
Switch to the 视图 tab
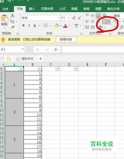(98, 9)
